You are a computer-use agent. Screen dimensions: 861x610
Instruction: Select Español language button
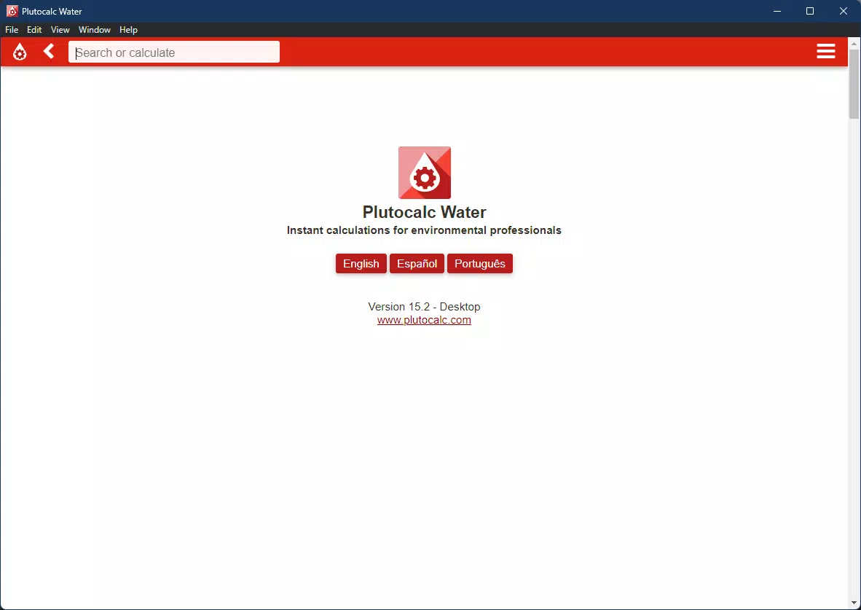[x=417, y=264]
